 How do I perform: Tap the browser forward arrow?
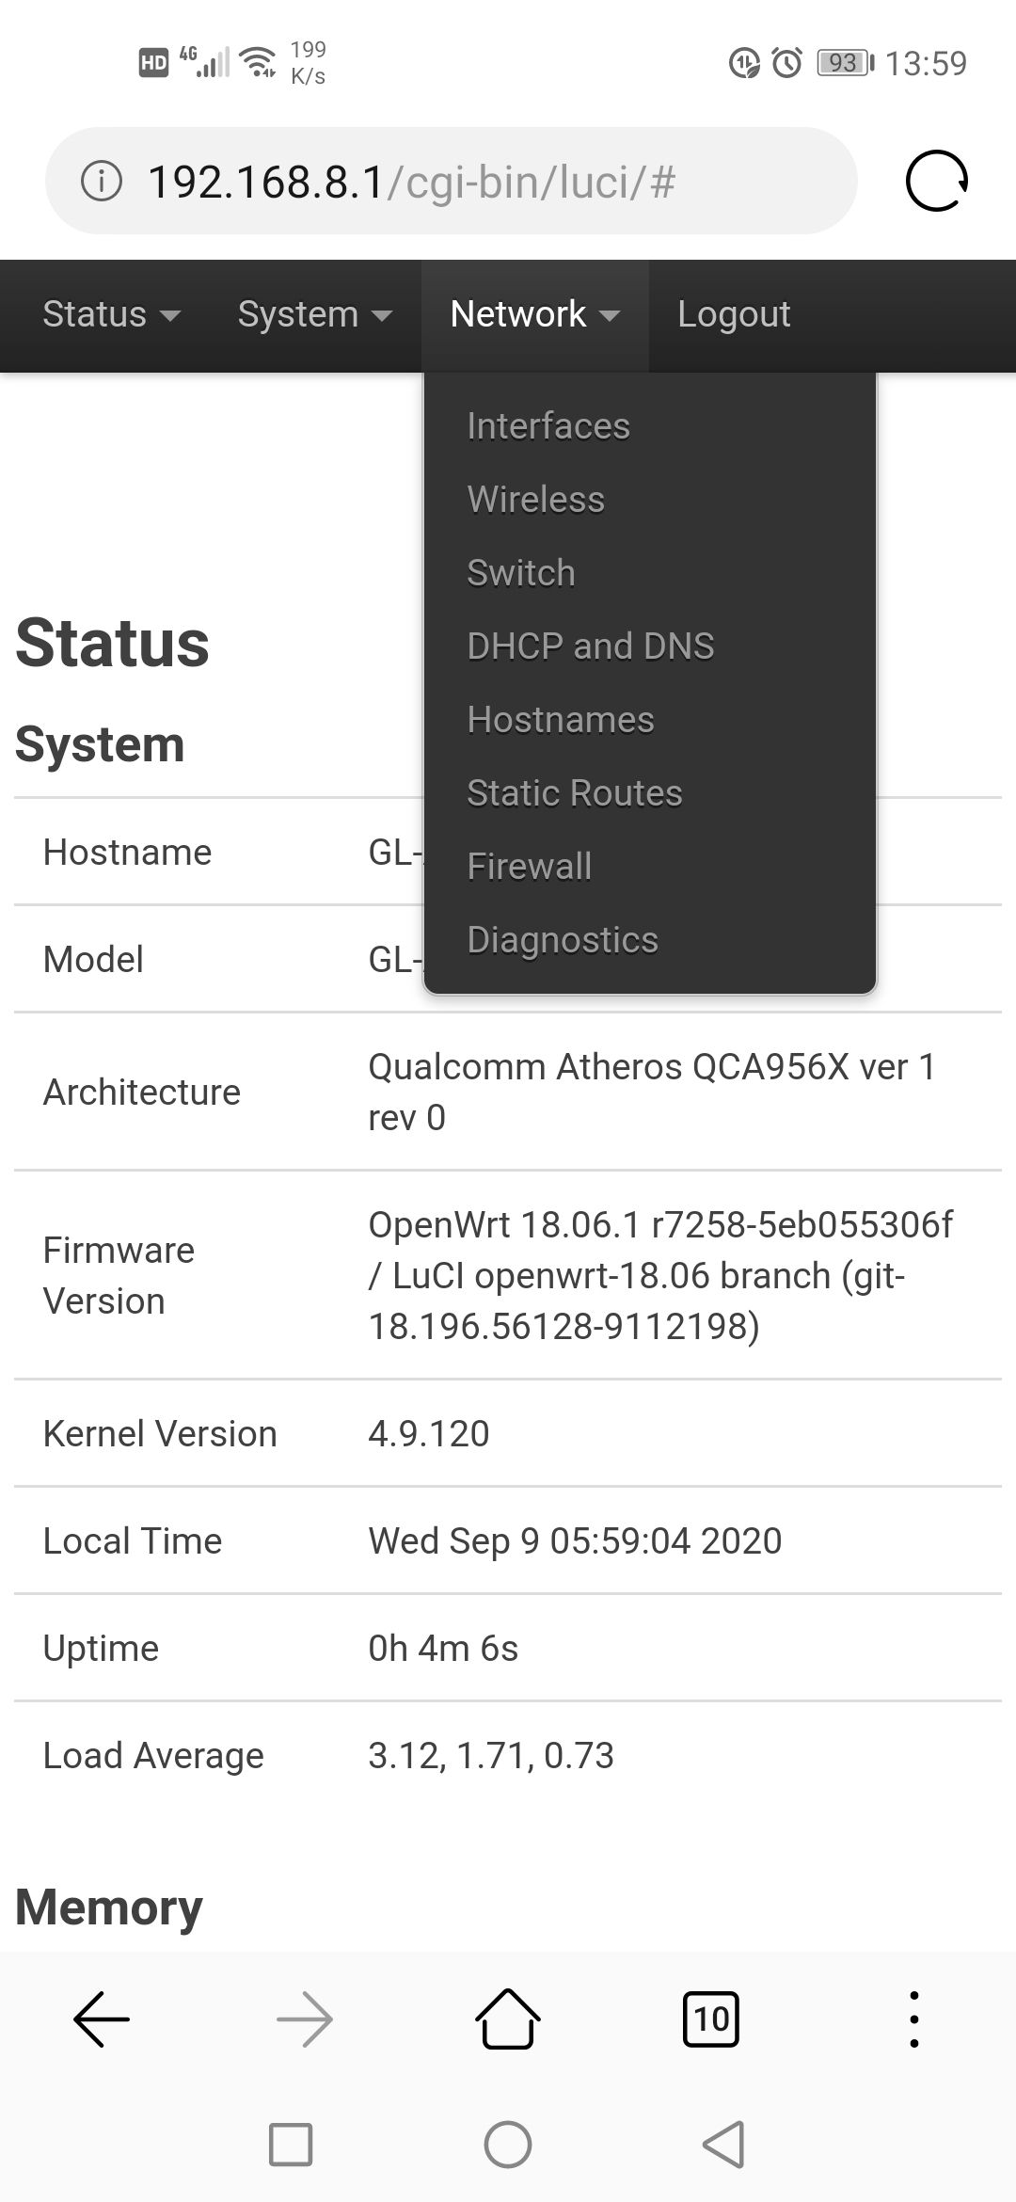tap(305, 2019)
